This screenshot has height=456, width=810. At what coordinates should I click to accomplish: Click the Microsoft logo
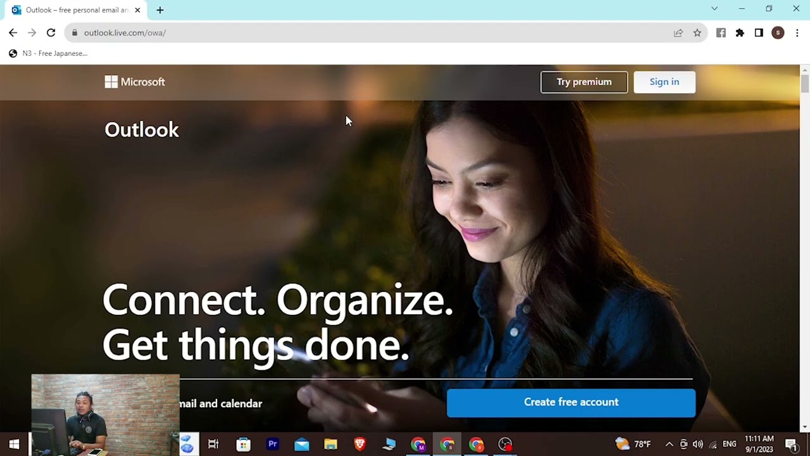pos(135,82)
